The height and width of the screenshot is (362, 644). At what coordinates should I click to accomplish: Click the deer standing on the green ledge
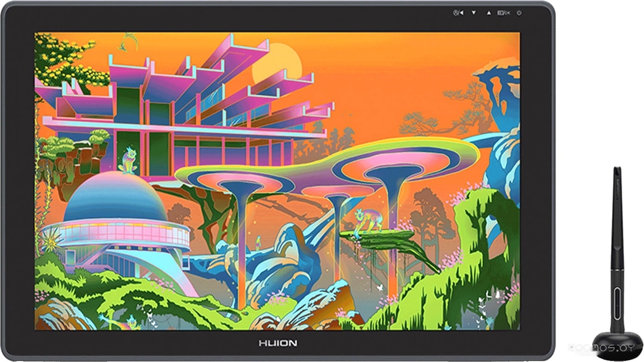point(368,220)
